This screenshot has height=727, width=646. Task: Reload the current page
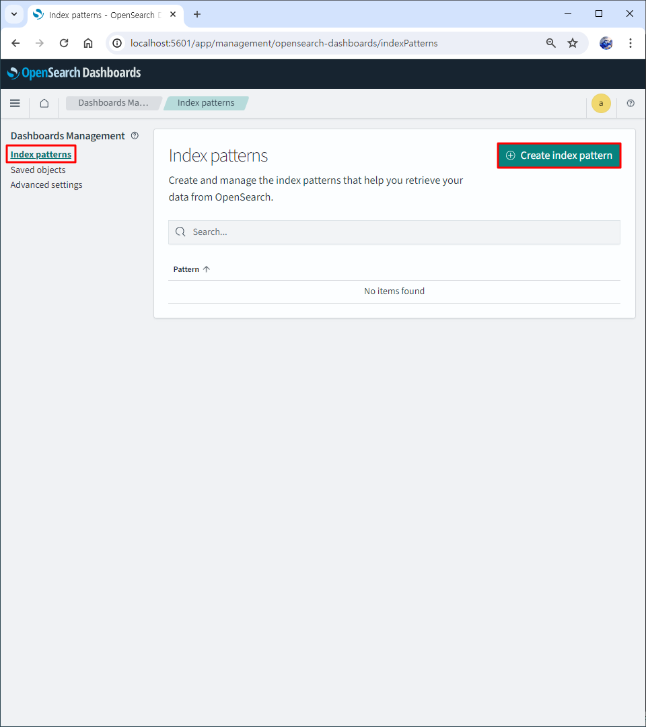click(64, 43)
